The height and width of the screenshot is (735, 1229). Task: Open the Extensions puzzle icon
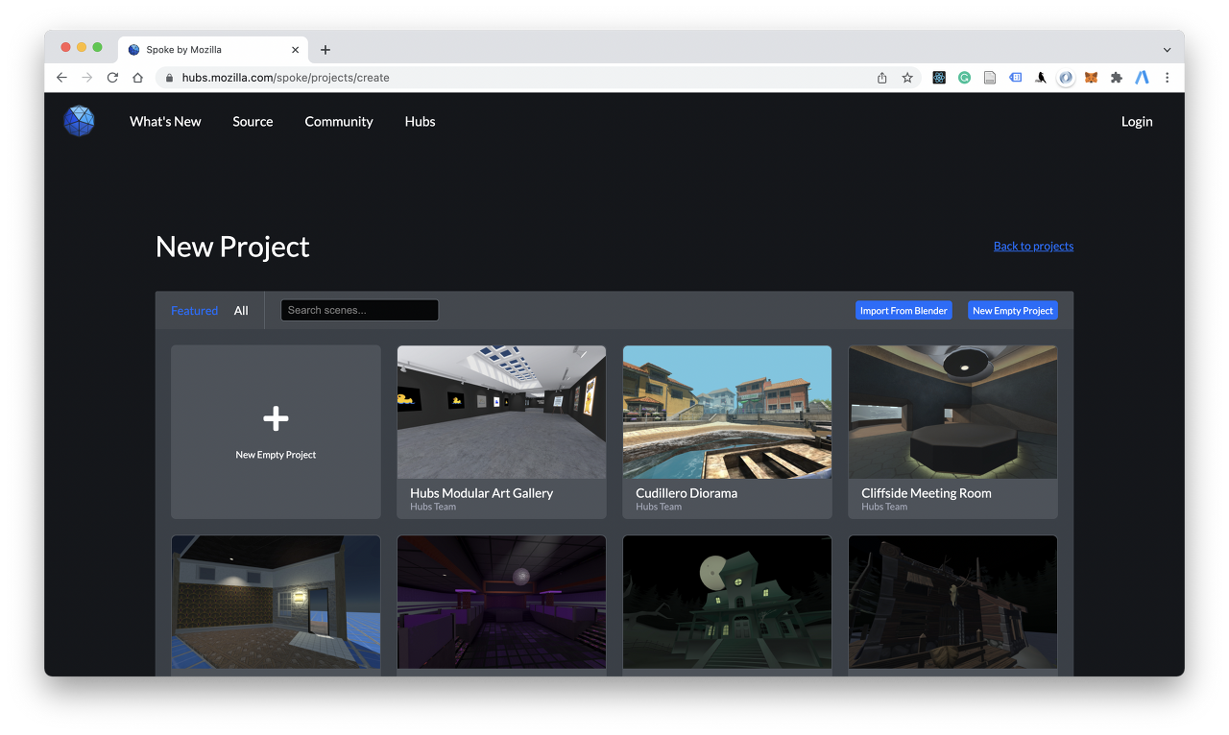[x=1117, y=78]
